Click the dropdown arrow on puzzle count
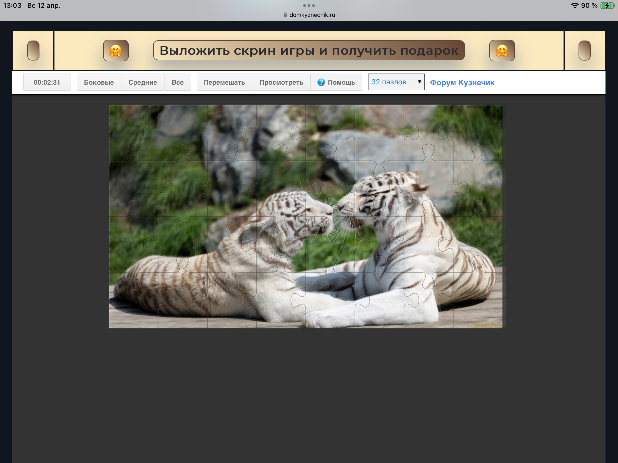The width and height of the screenshot is (618, 463). [419, 82]
